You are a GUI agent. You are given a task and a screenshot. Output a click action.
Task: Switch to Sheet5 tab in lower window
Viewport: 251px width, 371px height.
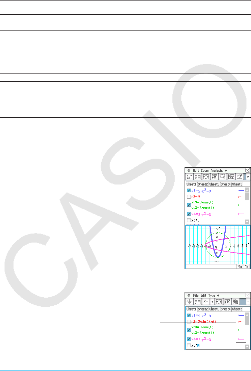coord(237,309)
